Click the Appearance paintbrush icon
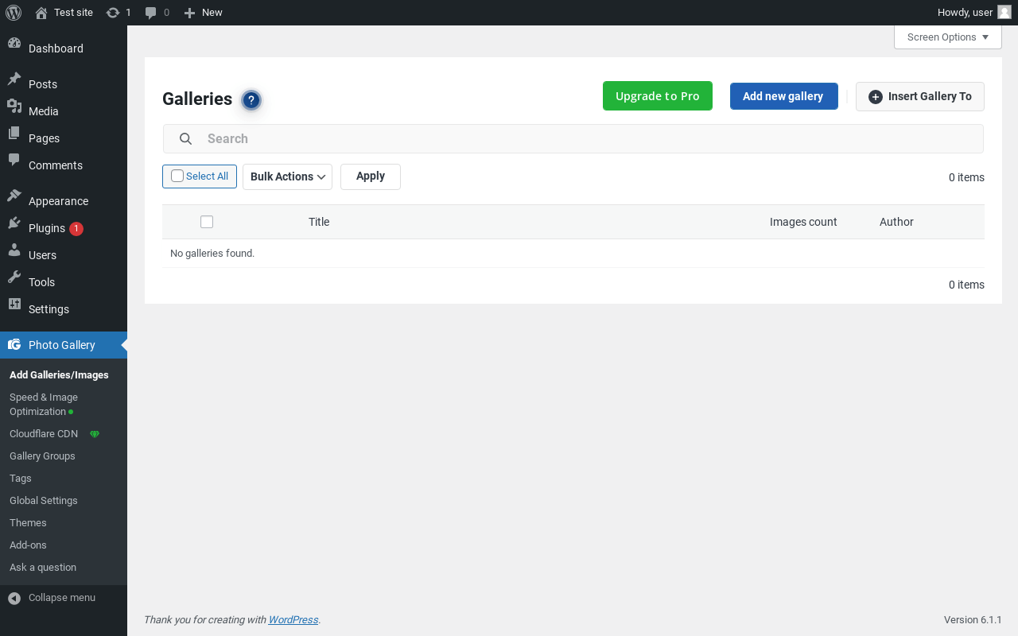 tap(14, 196)
